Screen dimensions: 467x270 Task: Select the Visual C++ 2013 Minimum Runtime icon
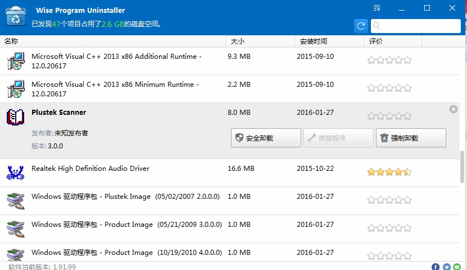16,89
